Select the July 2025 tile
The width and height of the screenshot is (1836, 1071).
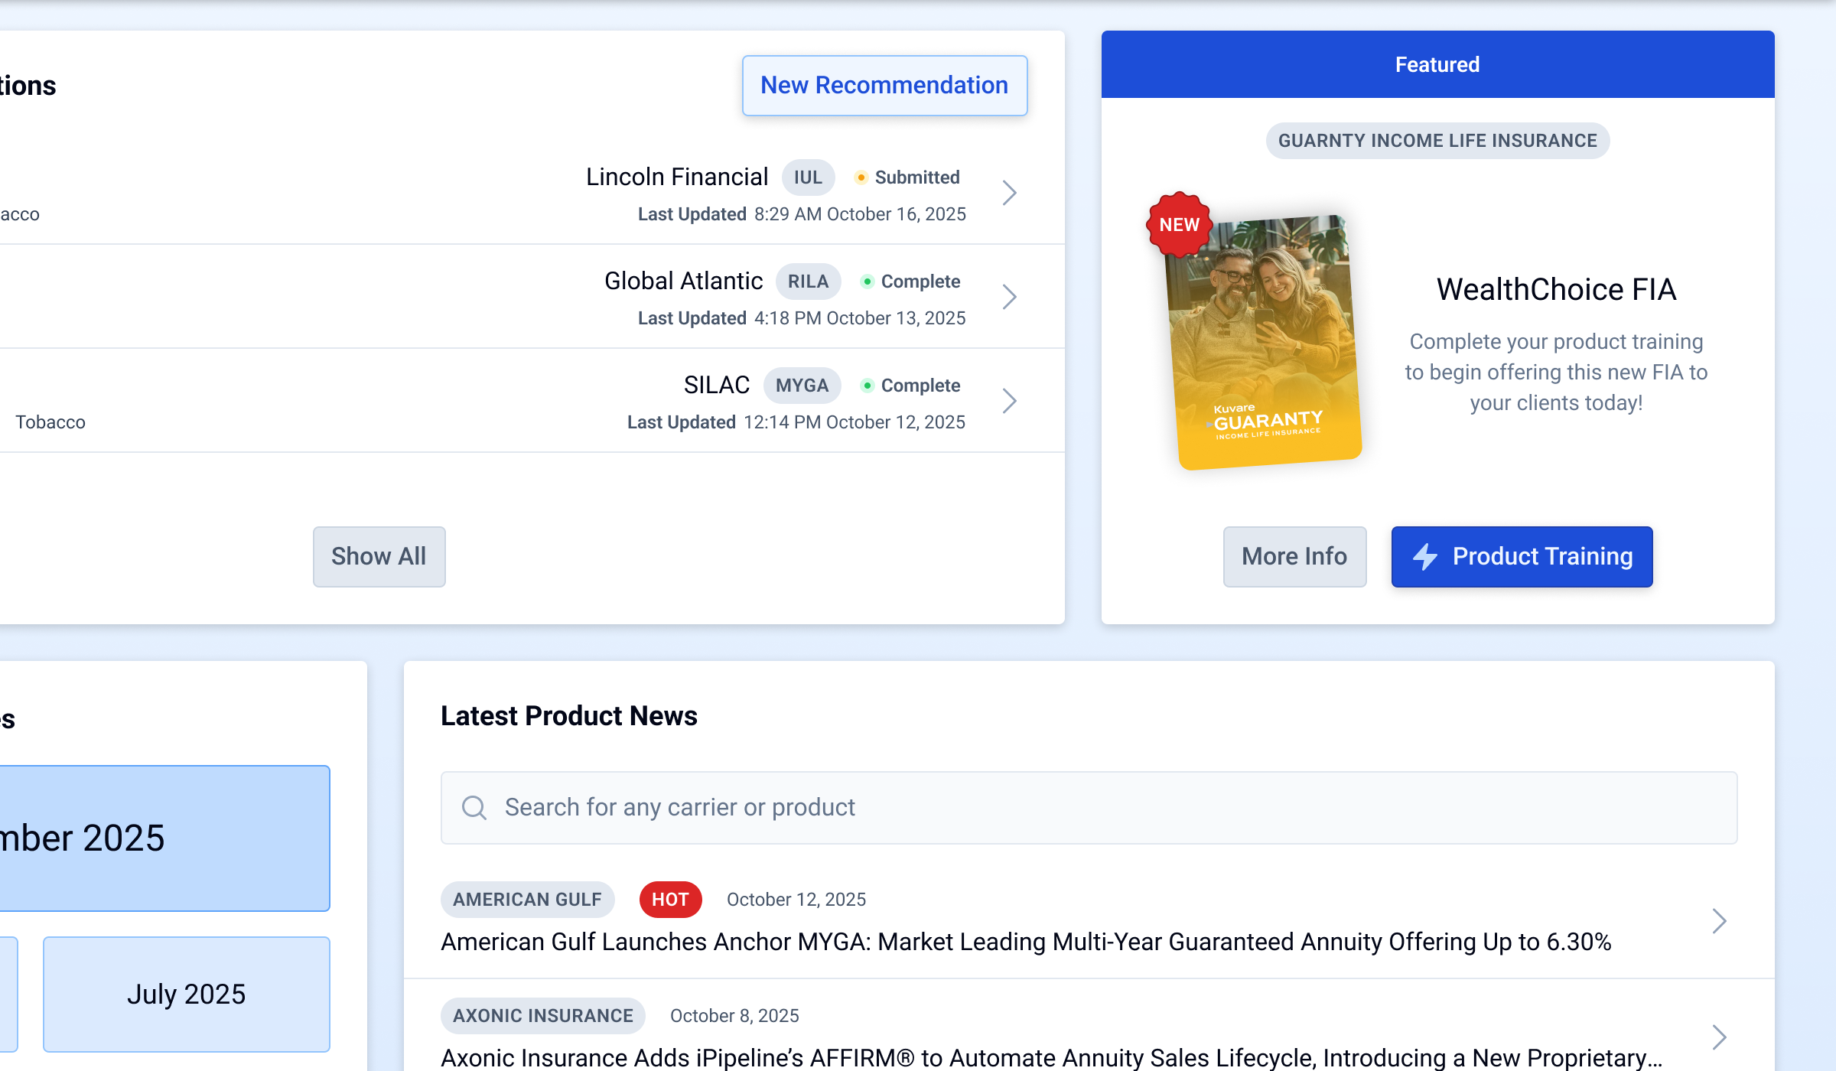[187, 994]
